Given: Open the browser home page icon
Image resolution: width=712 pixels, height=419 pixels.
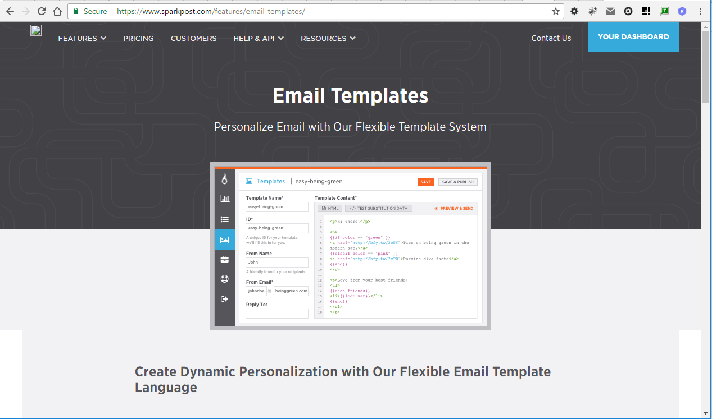Looking at the screenshot, I should coord(57,11).
